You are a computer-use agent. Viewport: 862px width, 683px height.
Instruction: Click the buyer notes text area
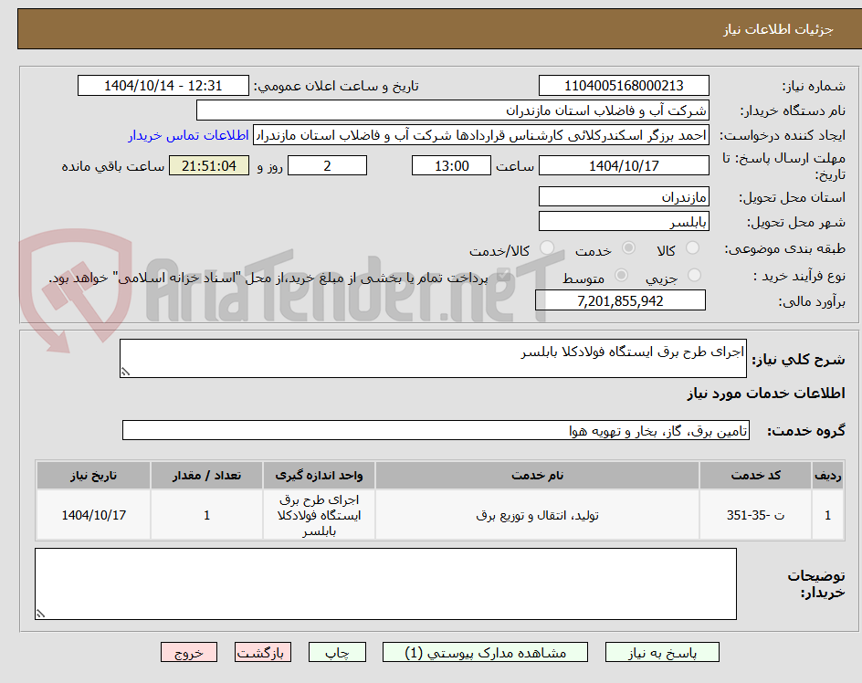click(385, 584)
